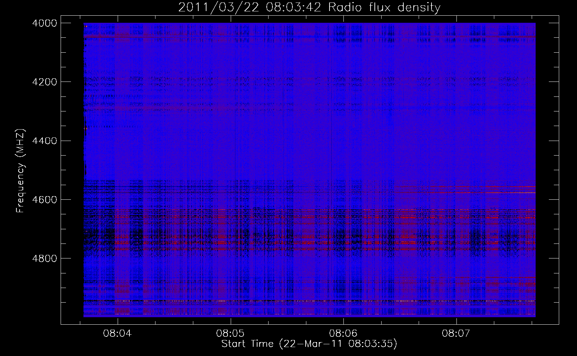577x356 pixels.
Task: Click the "Start Time (22-Mar-11 08:03:35)" axis label
Action: (309, 344)
